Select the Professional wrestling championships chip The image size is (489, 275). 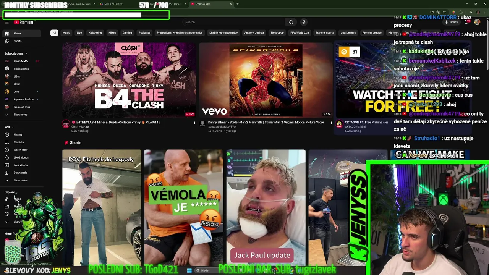[x=180, y=33]
